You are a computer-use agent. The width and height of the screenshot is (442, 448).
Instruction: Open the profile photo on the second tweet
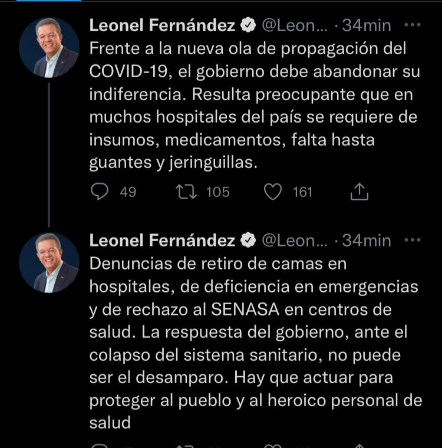tap(49, 263)
